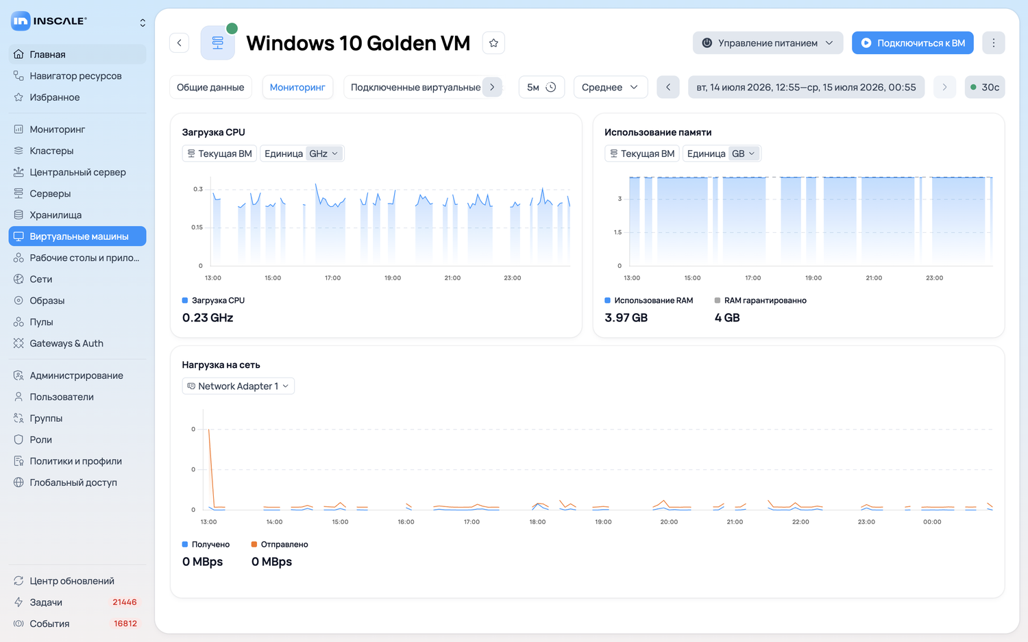
Task: Add VM to favorites with star icon
Action: pos(493,42)
